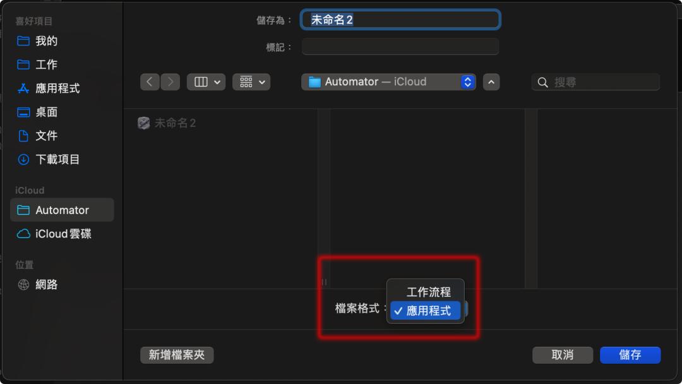Viewport: 682px width, 384px height.
Task: Click the search magnifier icon
Action: click(x=542, y=82)
